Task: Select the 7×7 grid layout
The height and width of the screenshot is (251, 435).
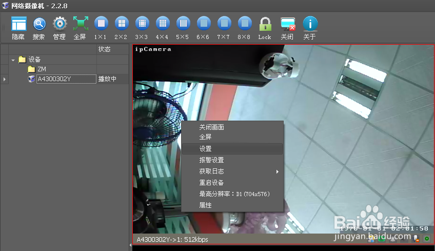Action: (x=224, y=24)
